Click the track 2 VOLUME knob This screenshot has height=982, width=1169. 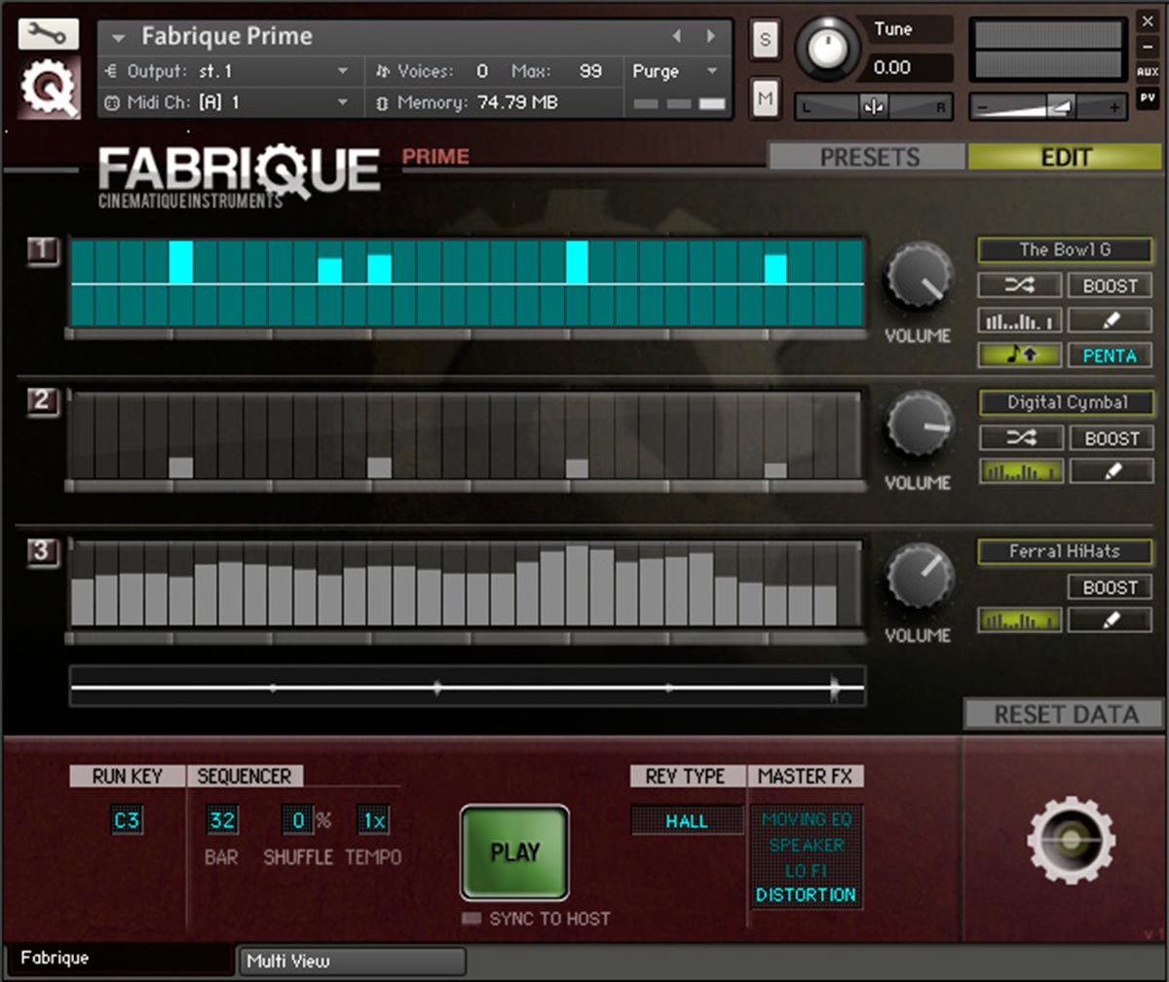(x=918, y=425)
